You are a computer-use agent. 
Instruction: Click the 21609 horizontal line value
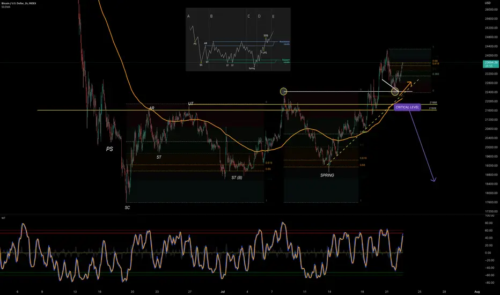coord(433,108)
